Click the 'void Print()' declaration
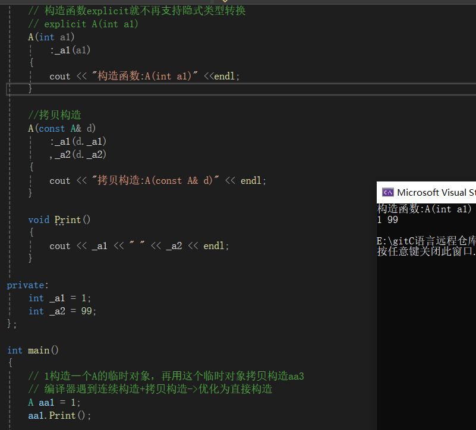The height and width of the screenshot is (430, 476). pos(59,219)
